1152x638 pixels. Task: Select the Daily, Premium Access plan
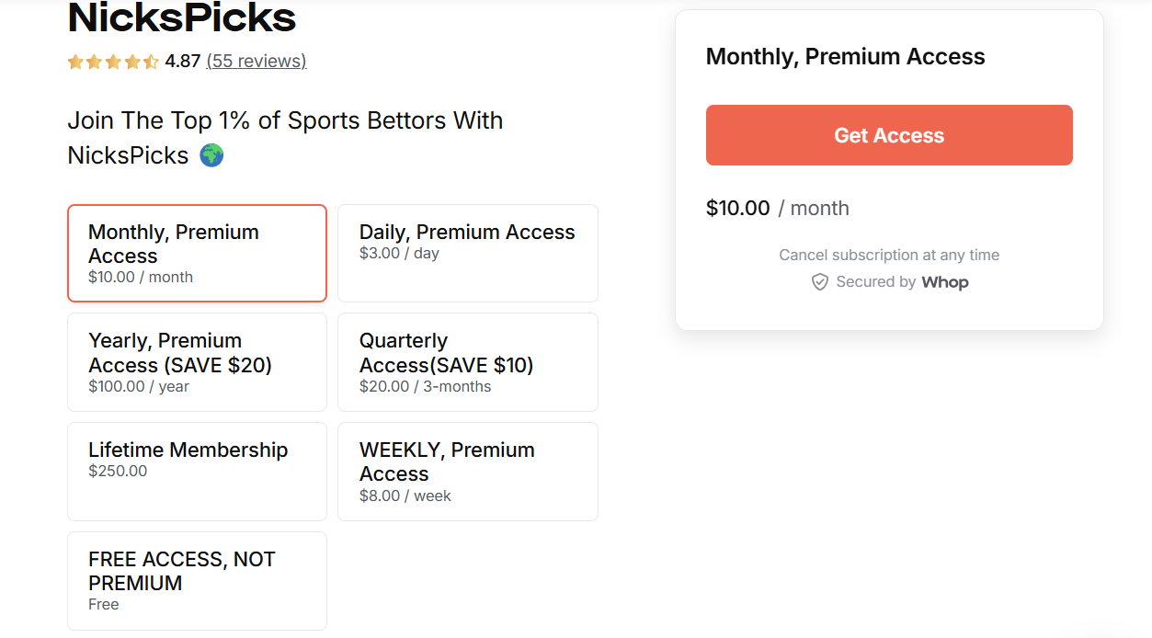pyautogui.click(x=467, y=253)
